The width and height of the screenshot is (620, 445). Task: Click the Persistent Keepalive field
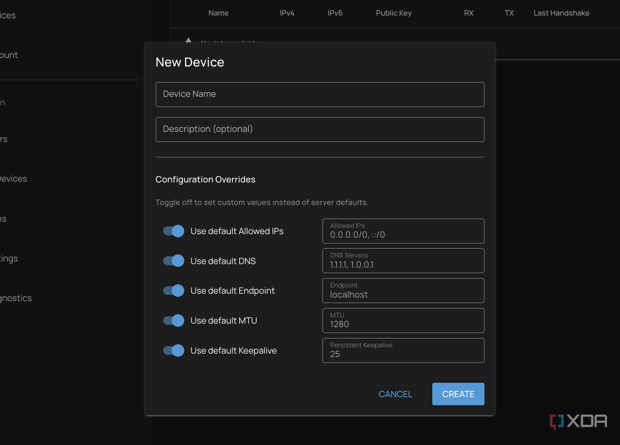[x=403, y=350]
